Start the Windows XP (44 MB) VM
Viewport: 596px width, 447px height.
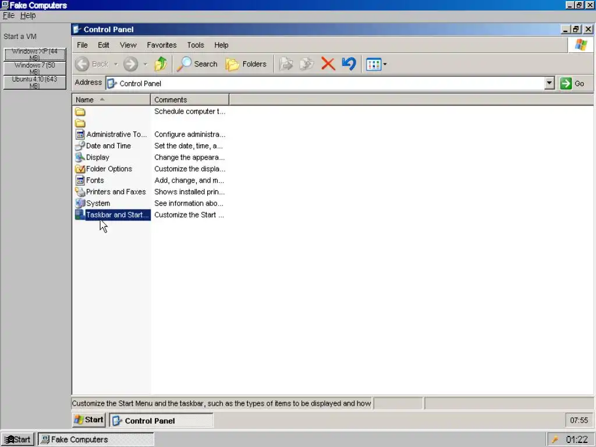[x=34, y=54]
